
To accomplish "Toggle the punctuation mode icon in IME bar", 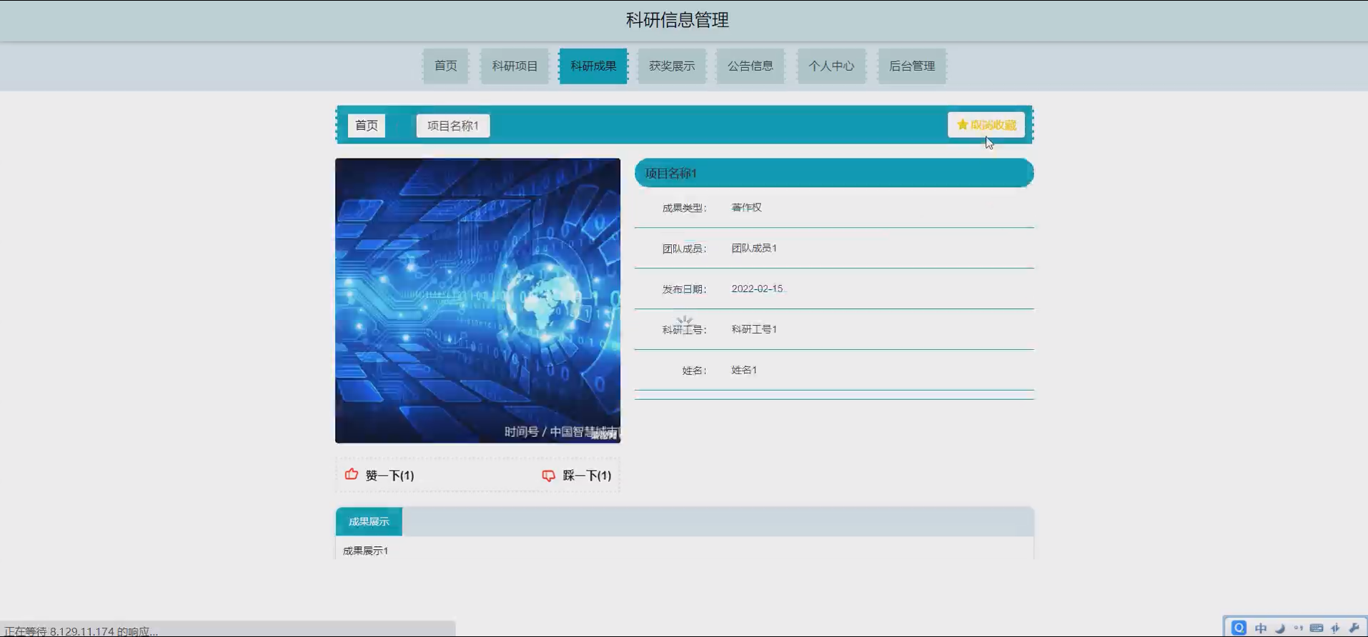I will [x=1298, y=628].
